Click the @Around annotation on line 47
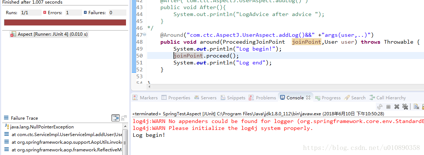 pos(172,35)
